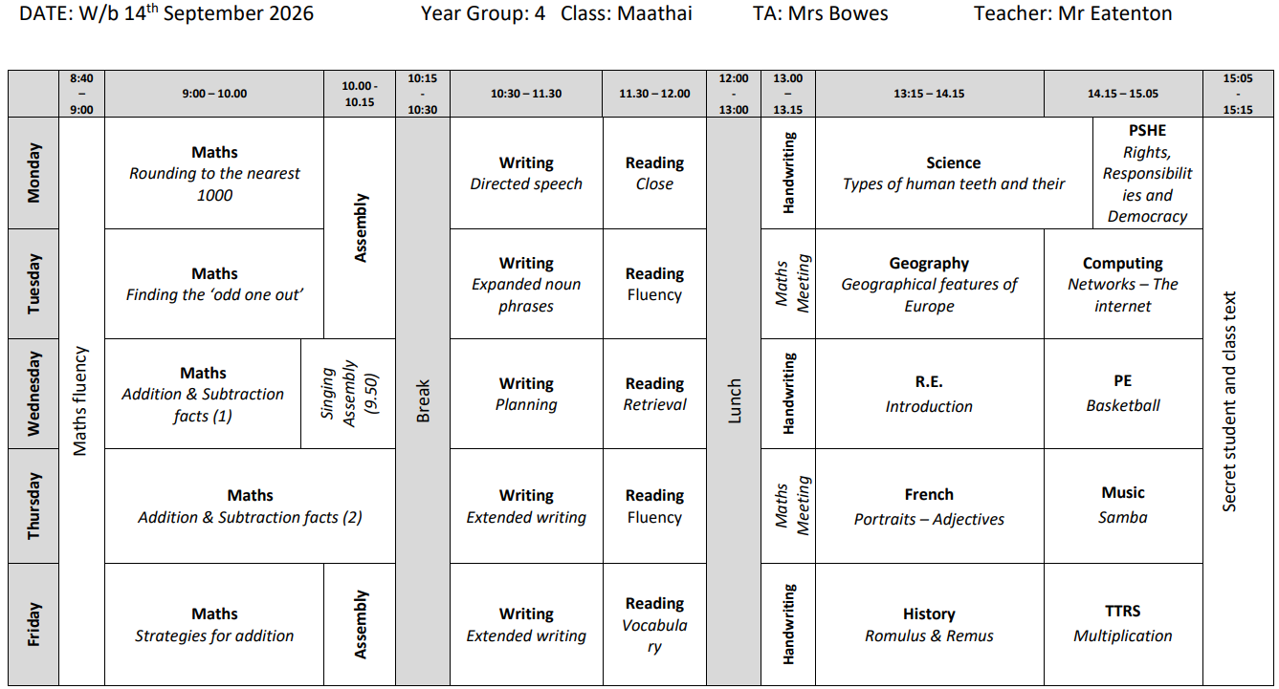
Task: Click the Monday PSHE Rights and Democracy cell
Action: pyautogui.click(x=1147, y=173)
